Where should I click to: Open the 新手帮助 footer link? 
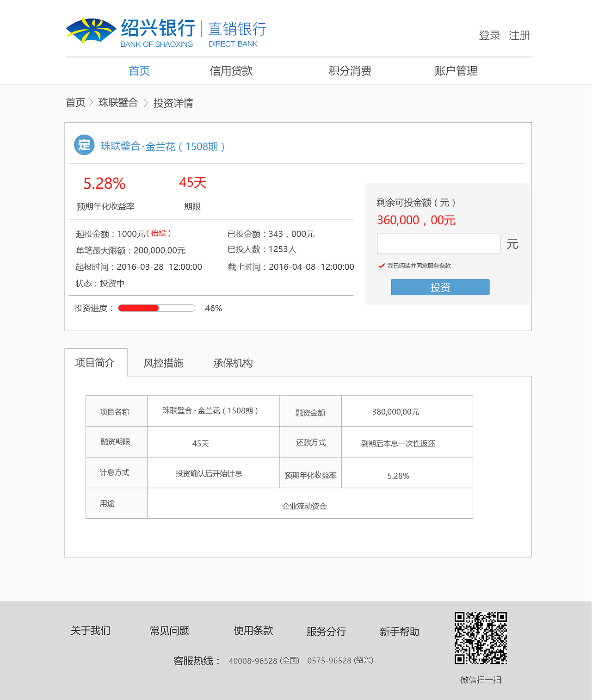tap(400, 631)
